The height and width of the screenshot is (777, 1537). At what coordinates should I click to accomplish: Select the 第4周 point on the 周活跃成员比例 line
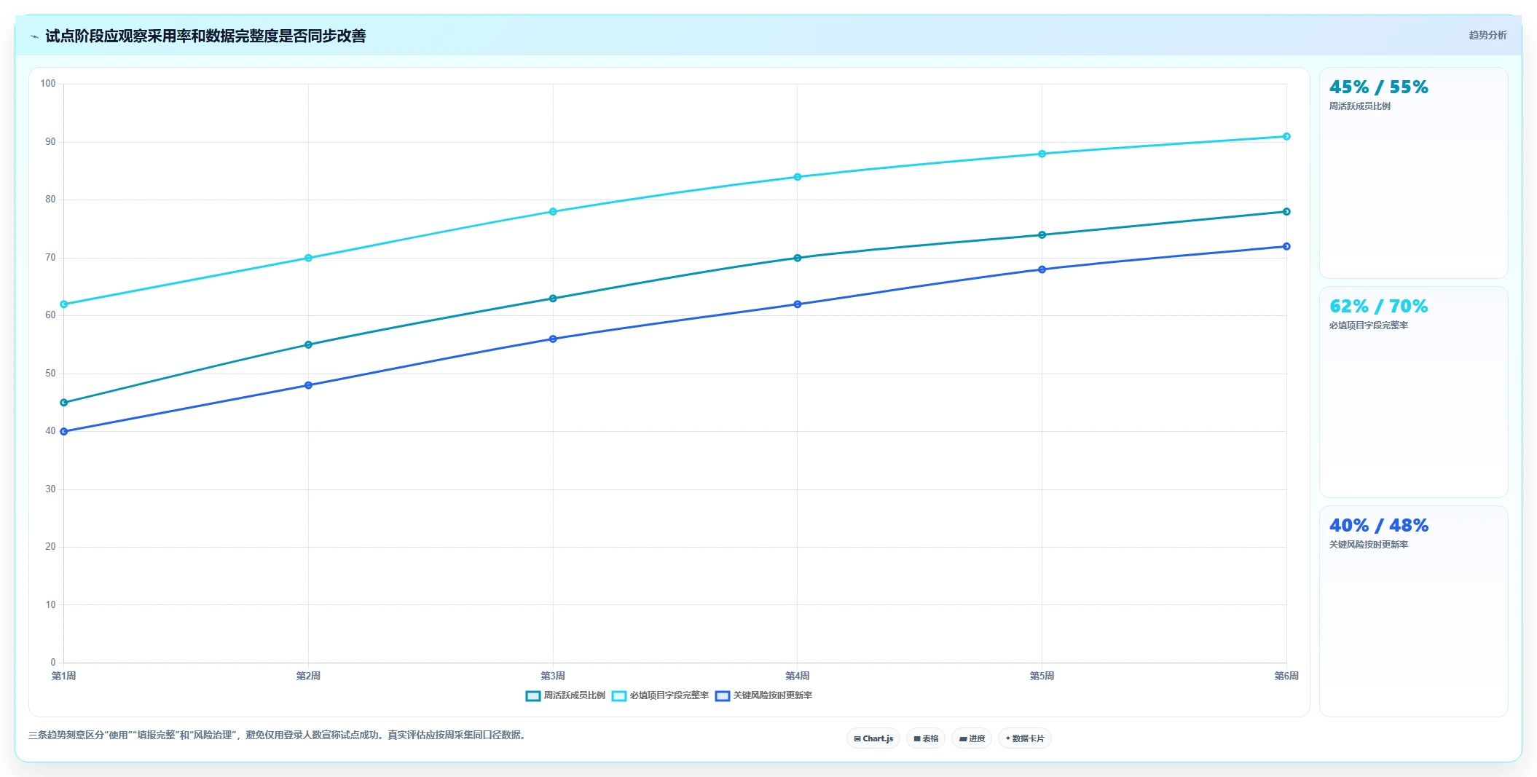[798, 258]
